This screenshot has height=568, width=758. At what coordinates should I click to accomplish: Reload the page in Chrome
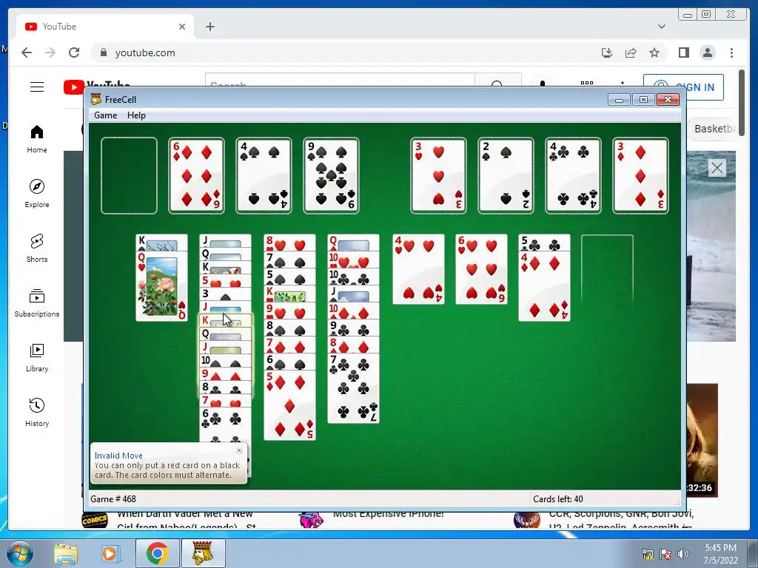(x=74, y=53)
